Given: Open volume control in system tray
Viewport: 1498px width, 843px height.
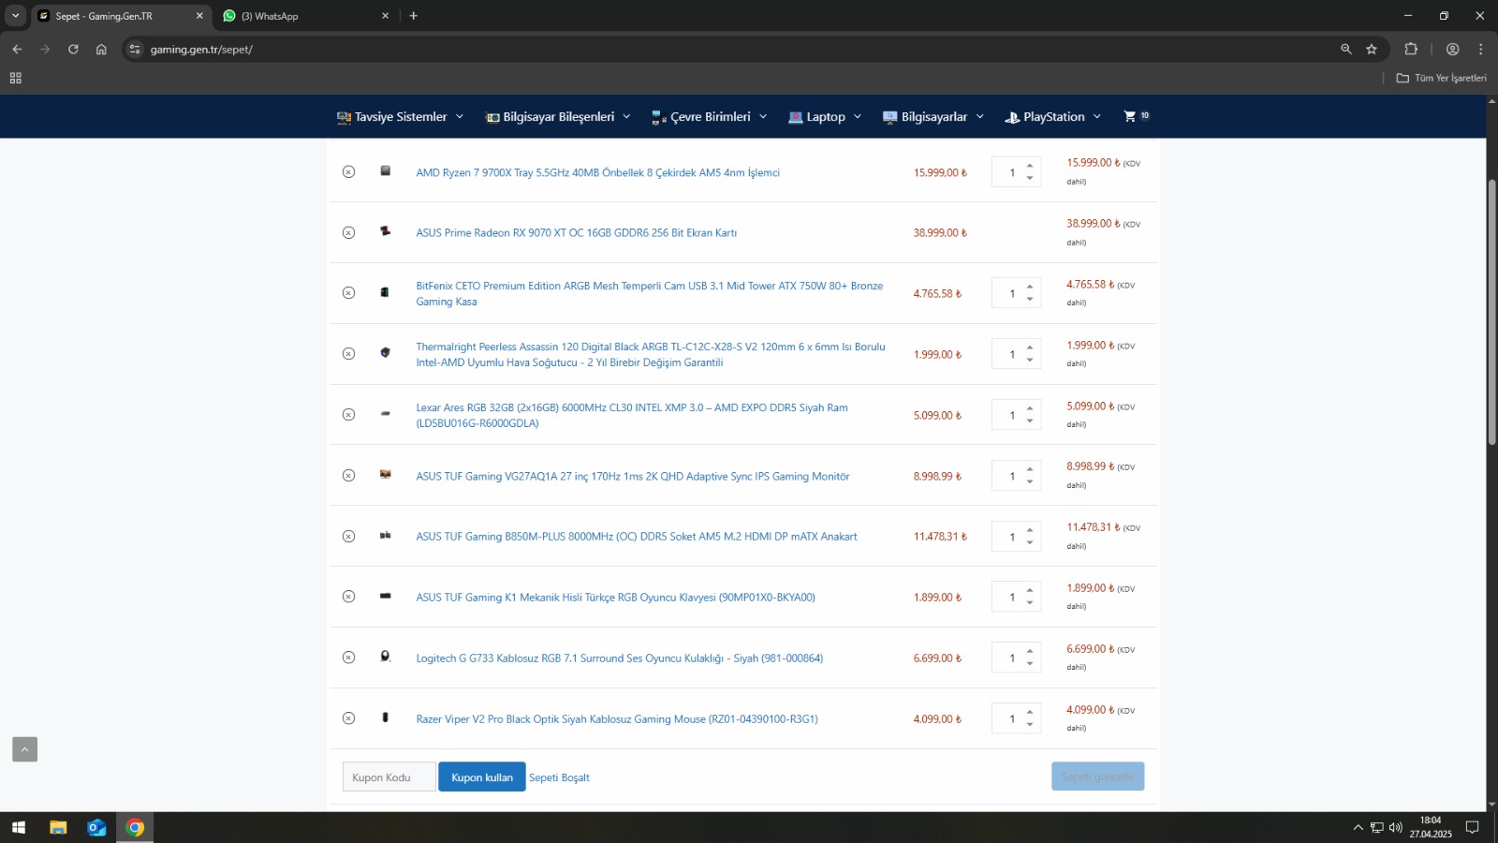Looking at the screenshot, I should pyautogui.click(x=1396, y=827).
